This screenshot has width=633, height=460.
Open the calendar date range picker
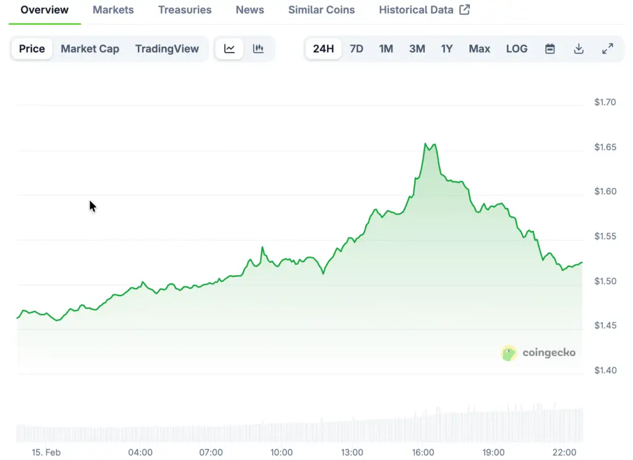[550, 49]
